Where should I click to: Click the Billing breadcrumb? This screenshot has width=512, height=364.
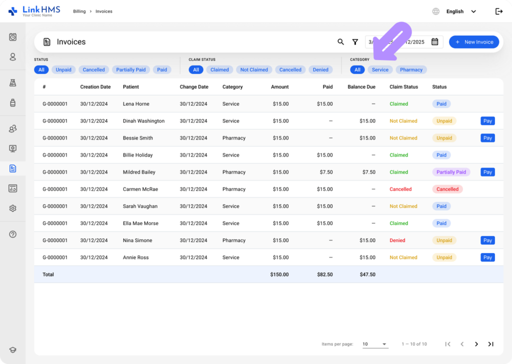79,11
